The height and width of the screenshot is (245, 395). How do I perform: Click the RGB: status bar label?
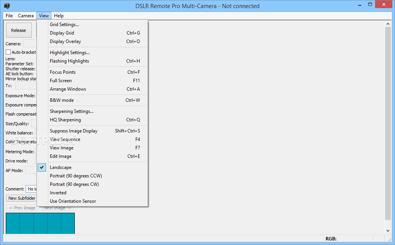click(331, 239)
